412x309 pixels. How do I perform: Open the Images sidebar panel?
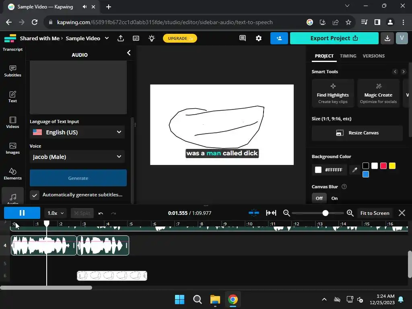[12, 148]
